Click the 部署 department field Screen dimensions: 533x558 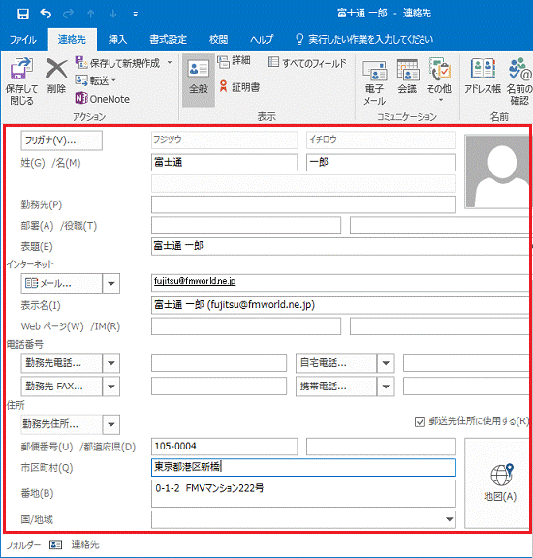(246, 226)
